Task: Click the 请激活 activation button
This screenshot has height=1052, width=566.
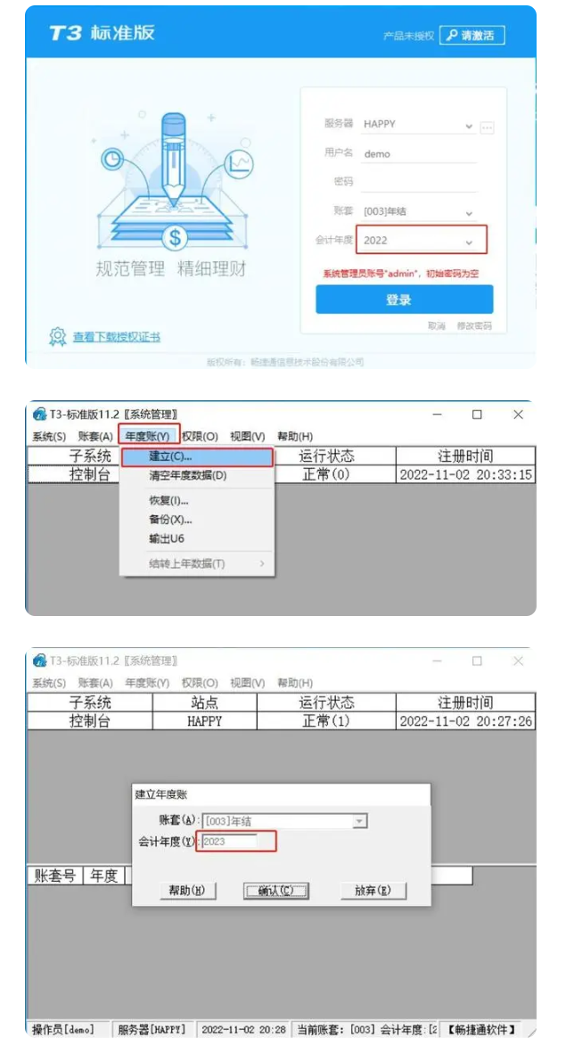Action: click(472, 35)
